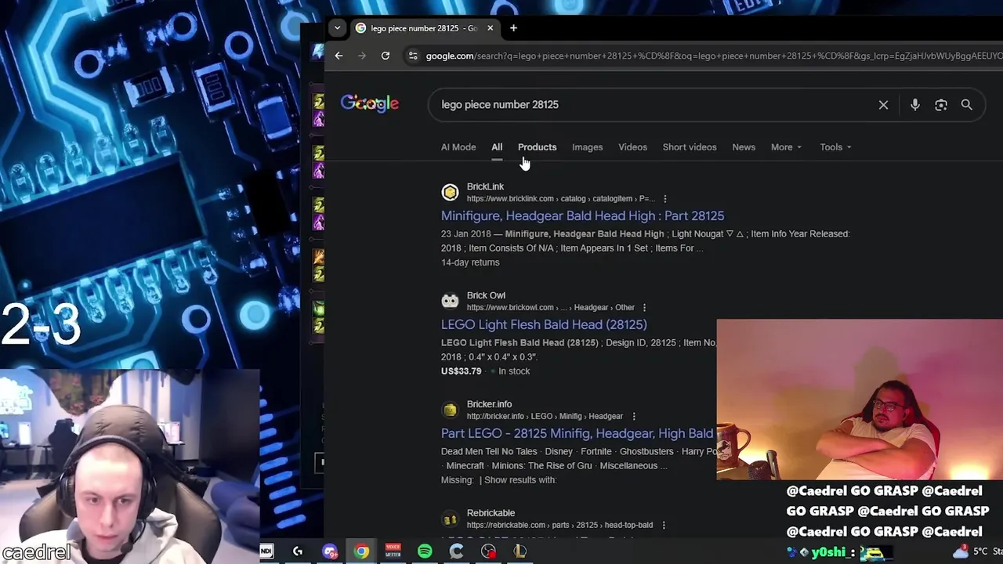Screen dimensions: 1003x564
Task: Click the Rebrickable result site name
Action: (x=491, y=513)
